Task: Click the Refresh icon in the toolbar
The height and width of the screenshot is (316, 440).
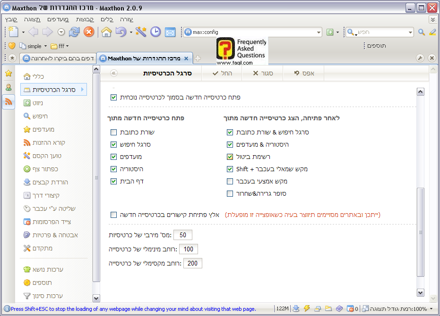Action: pos(74,32)
